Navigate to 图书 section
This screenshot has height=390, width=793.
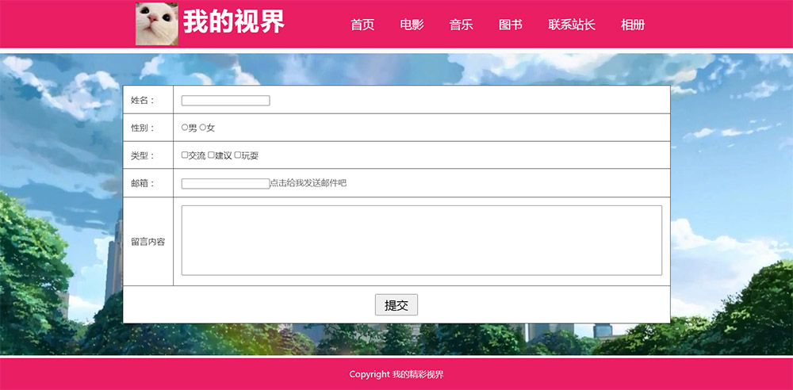click(510, 25)
